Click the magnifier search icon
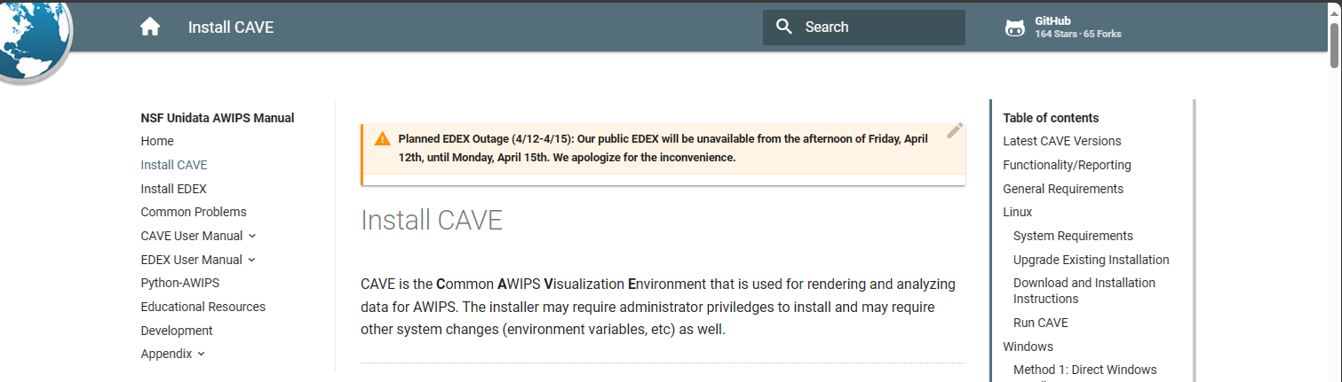This screenshot has width=1342, height=382. (x=783, y=27)
